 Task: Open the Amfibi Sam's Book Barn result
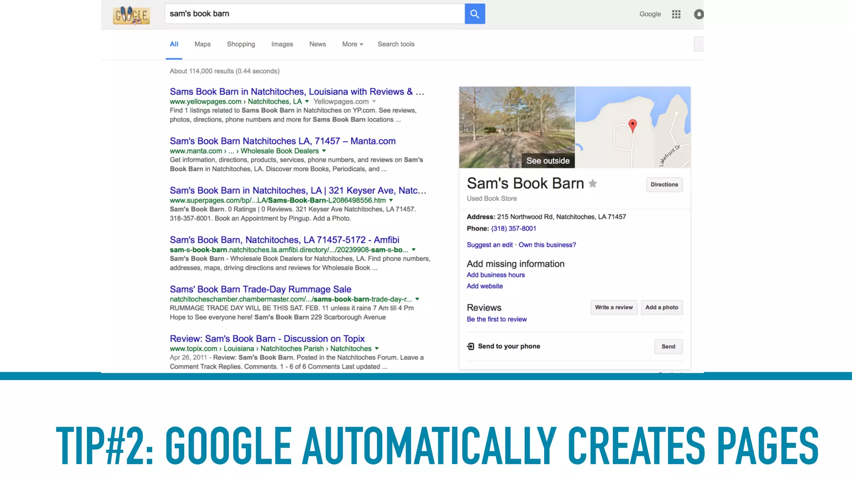point(285,240)
